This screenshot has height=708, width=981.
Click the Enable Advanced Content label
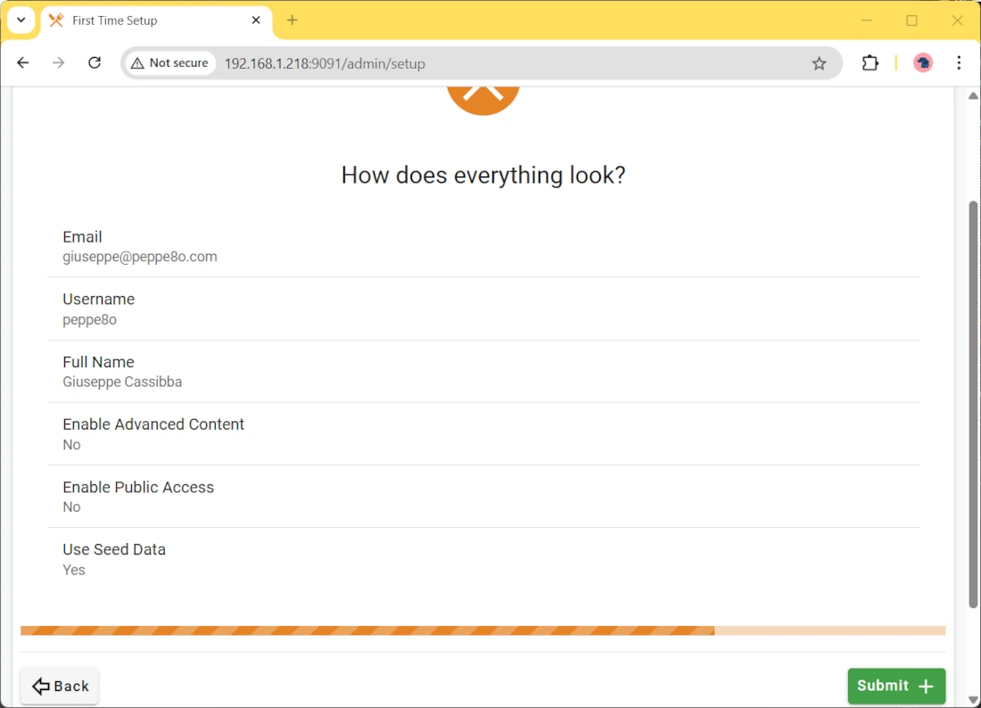click(x=153, y=424)
